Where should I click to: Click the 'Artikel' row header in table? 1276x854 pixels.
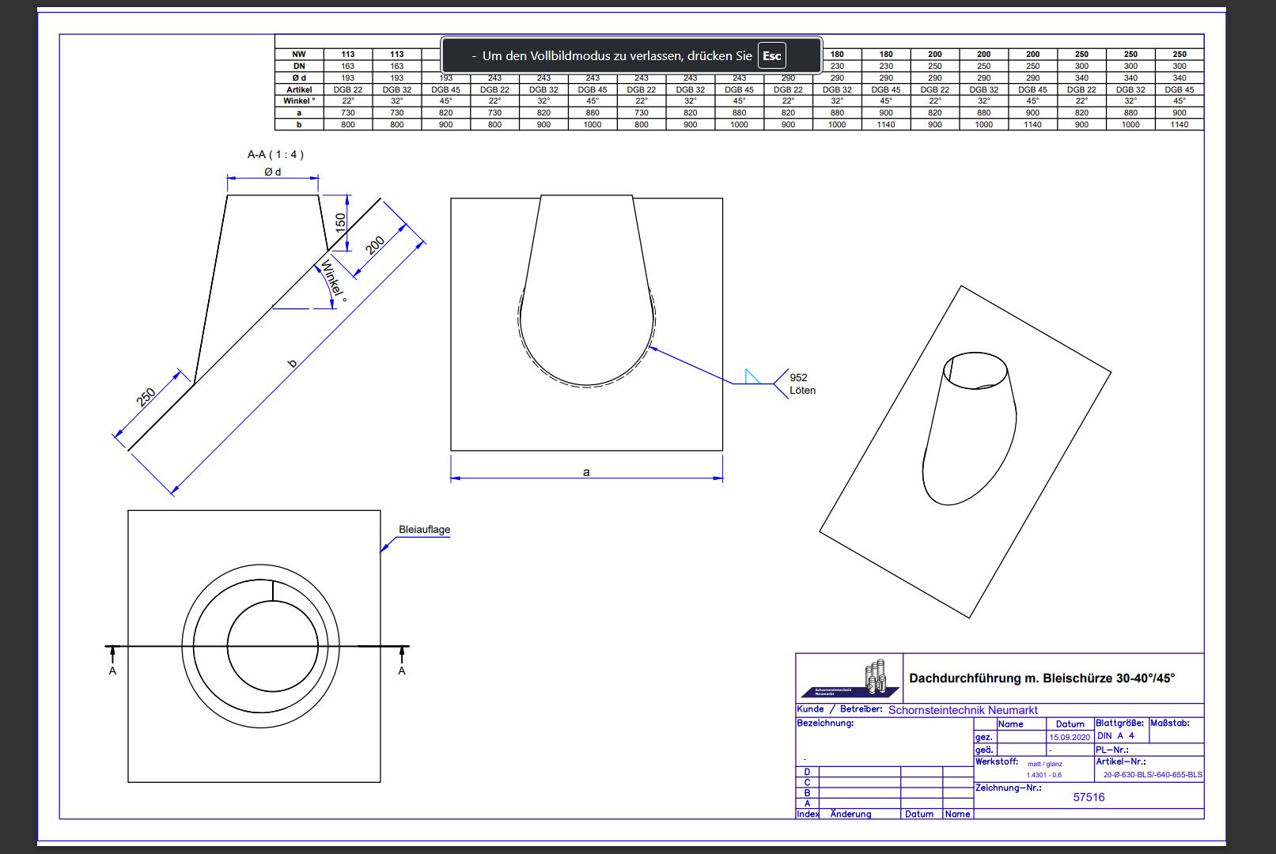tap(299, 89)
